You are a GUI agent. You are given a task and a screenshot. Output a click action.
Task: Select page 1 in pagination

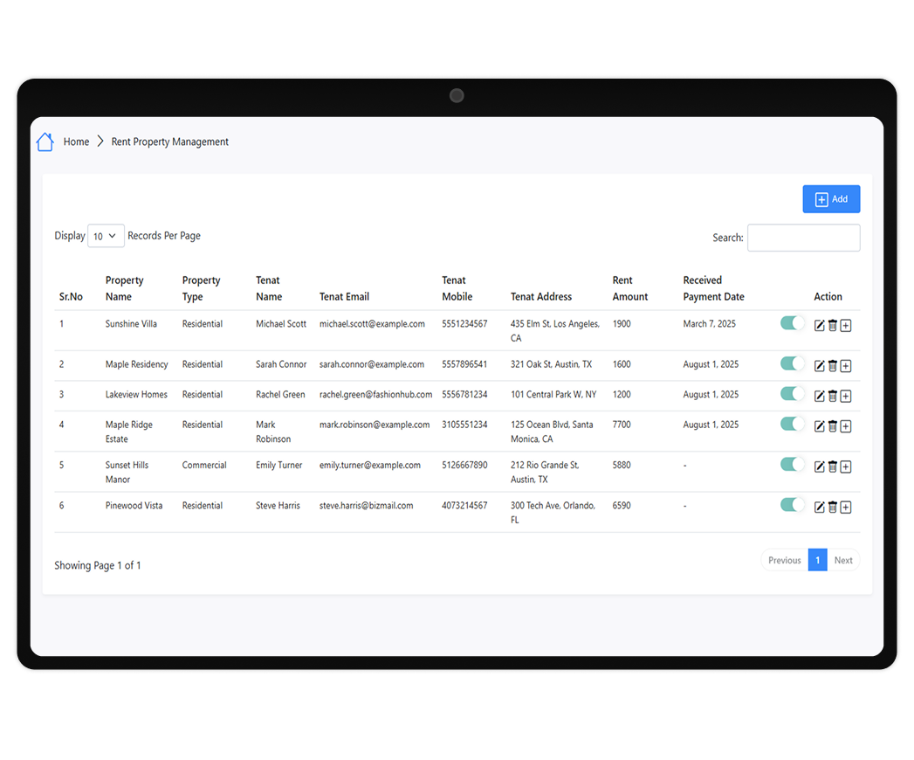point(817,560)
